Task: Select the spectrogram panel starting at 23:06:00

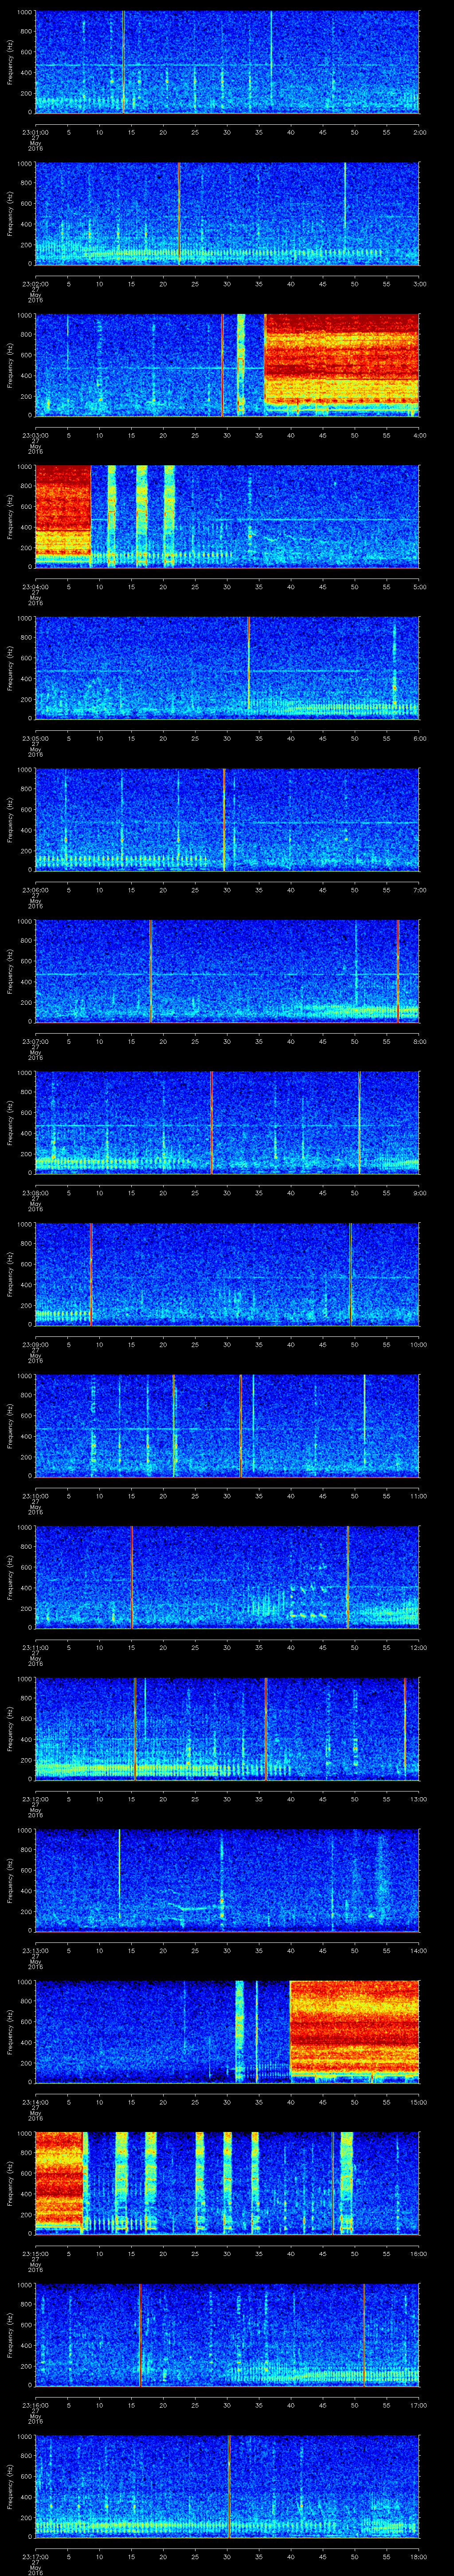Action: point(227,819)
